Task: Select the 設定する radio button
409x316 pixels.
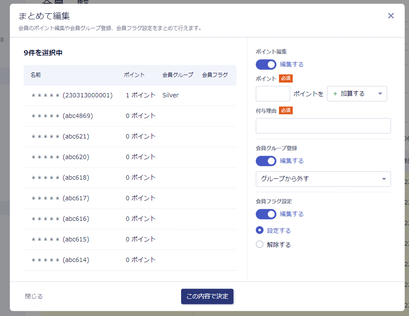Action: coord(260,230)
